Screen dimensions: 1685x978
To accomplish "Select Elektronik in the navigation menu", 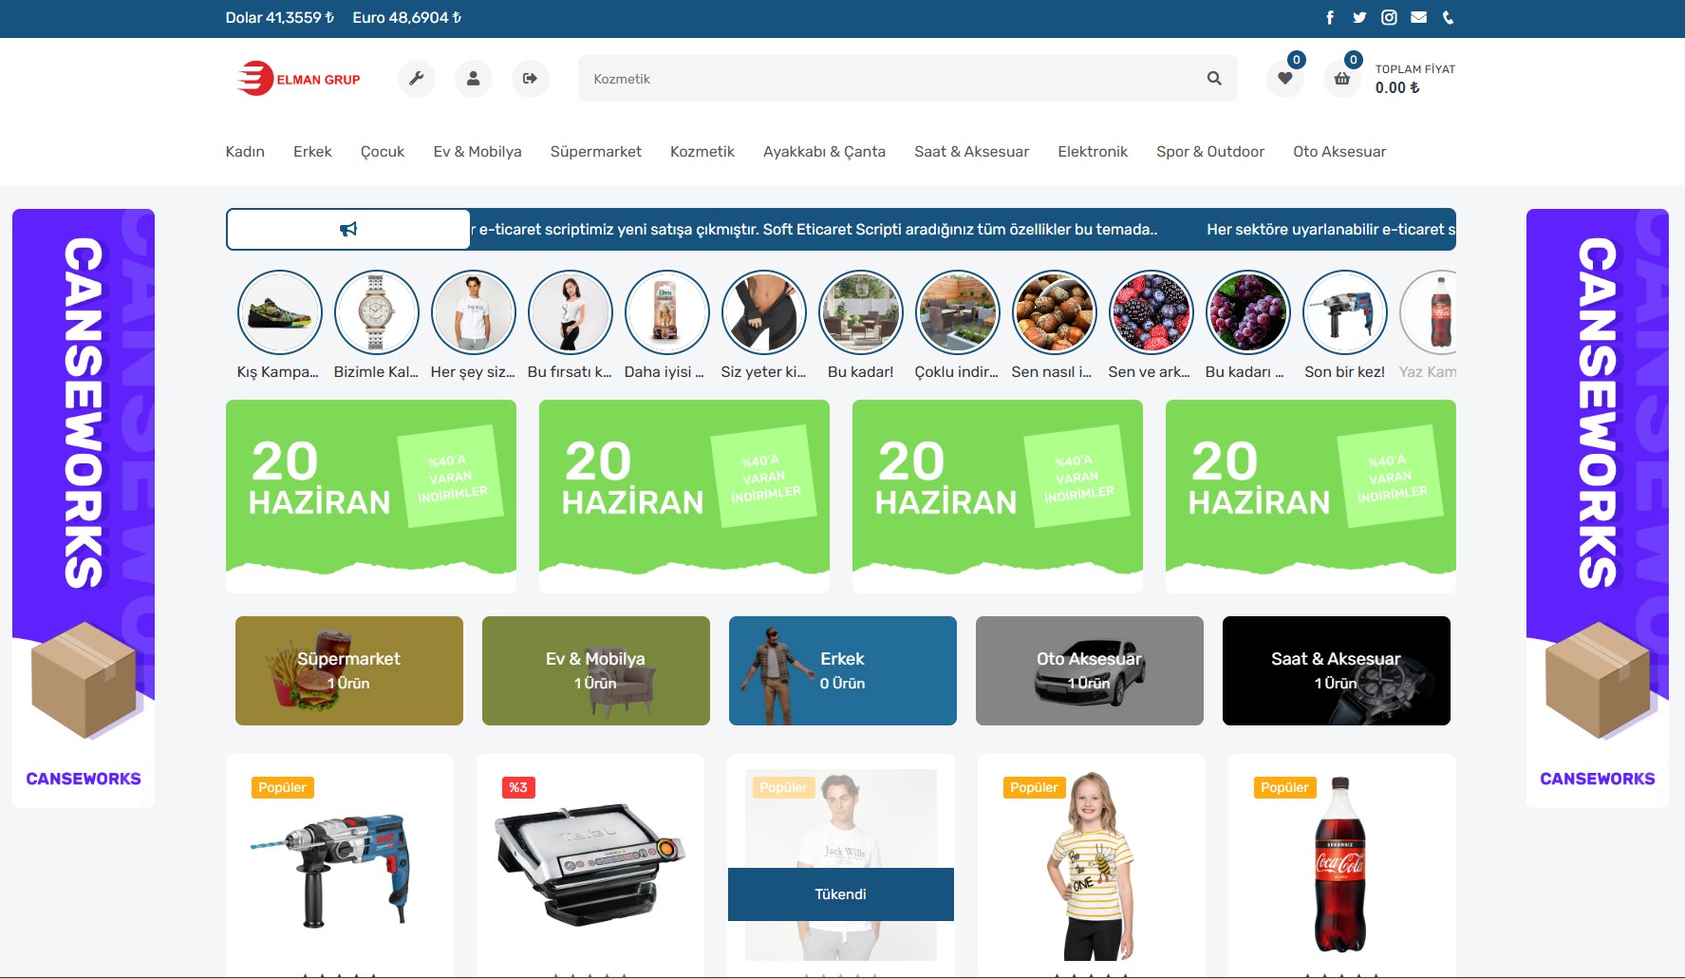I will pyautogui.click(x=1092, y=152).
